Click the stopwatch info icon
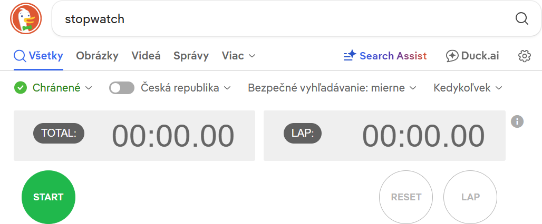This screenshot has height=224, width=542. 517,121
